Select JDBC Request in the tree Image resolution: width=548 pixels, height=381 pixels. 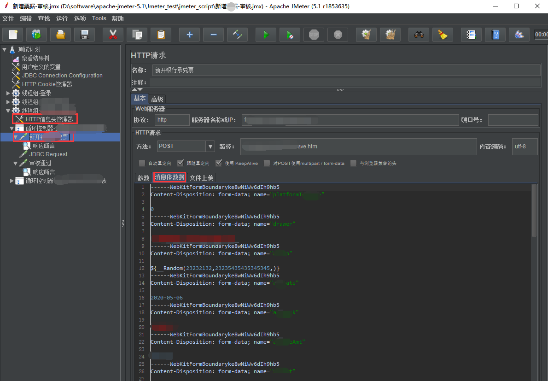pyautogui.click(x=48, y=154)
